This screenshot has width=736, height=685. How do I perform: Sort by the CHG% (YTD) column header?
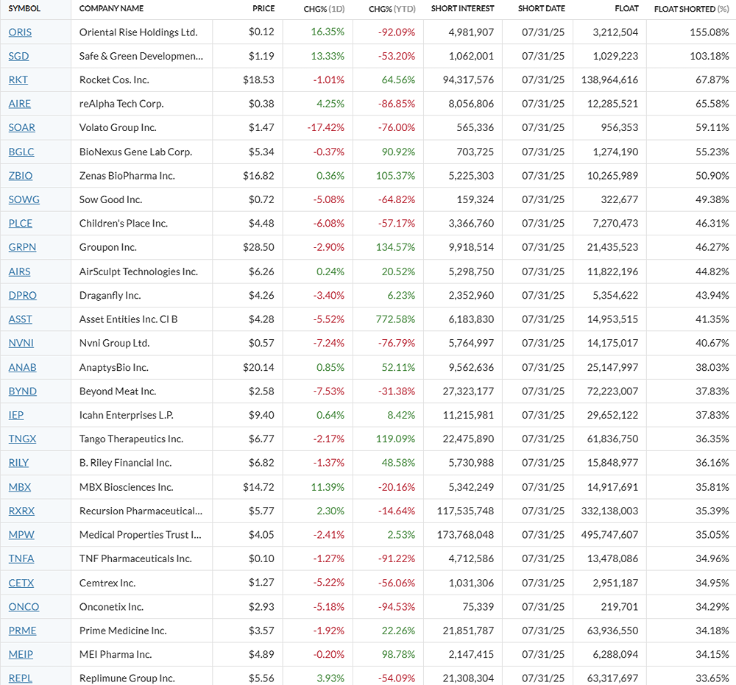tap(392, 9)
